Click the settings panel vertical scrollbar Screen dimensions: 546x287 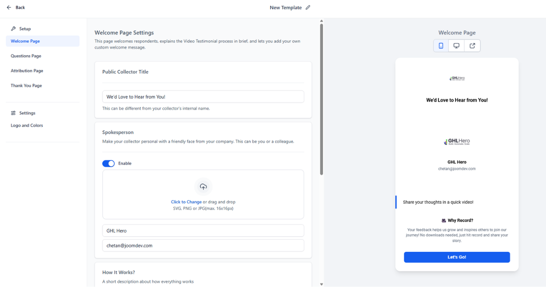(x=322, y=99)
